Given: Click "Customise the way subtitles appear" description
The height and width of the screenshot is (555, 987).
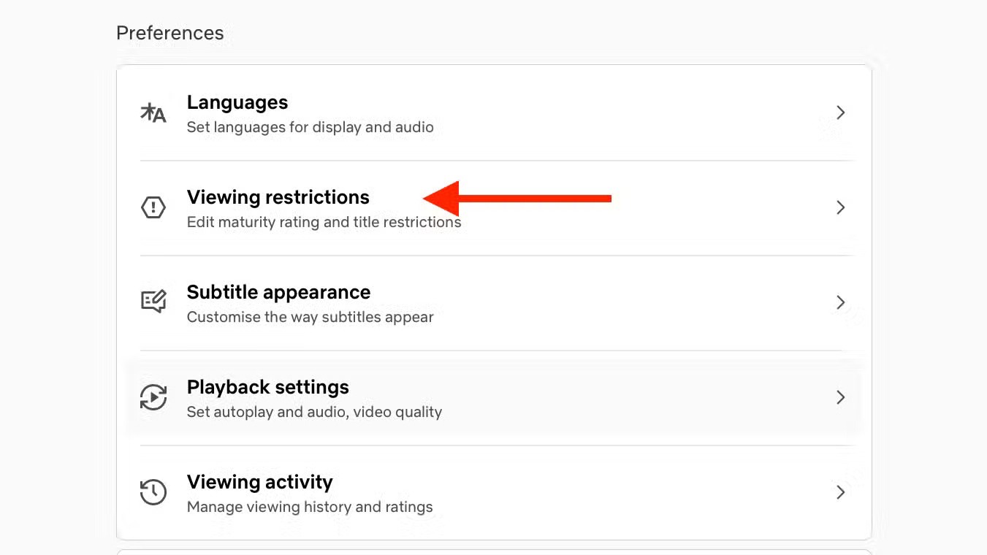Looking at the screenshot, I should click(x=310, y=317).
